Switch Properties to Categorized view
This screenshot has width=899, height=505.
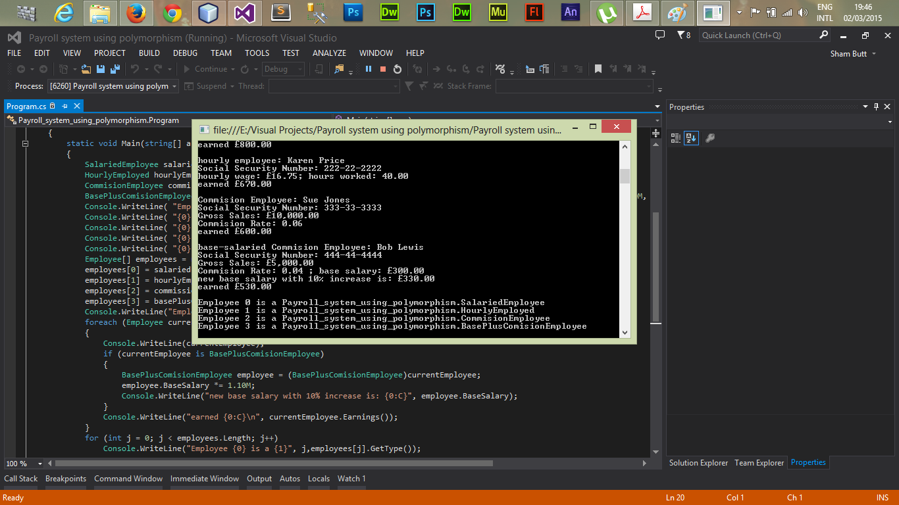[x=676, y=138]
